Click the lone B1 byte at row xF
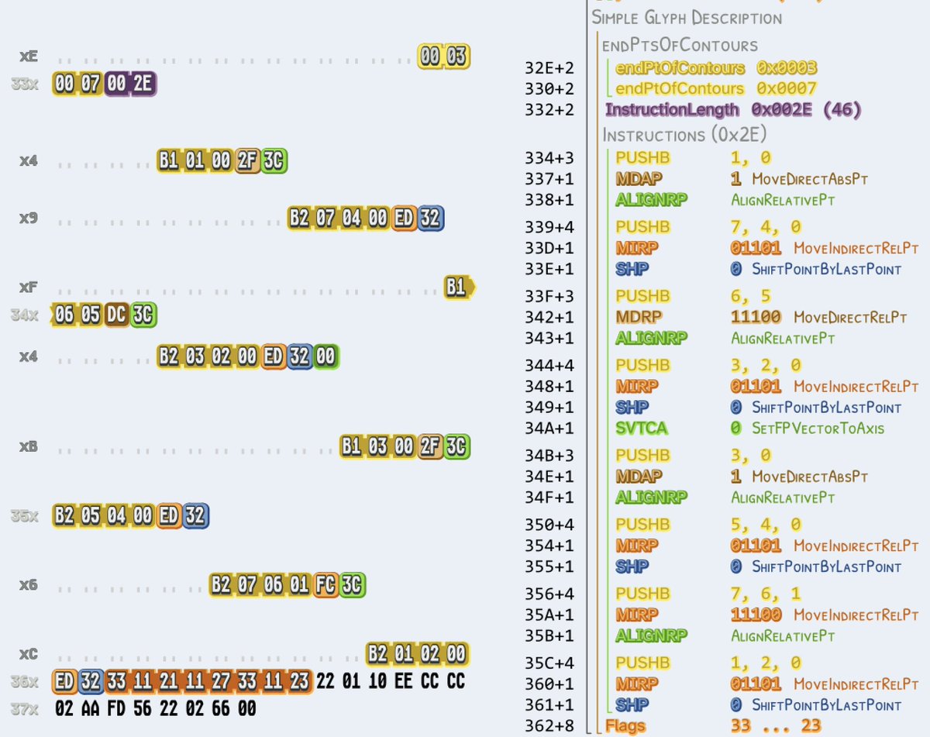 pyautogui.click(x=456, y=286)
